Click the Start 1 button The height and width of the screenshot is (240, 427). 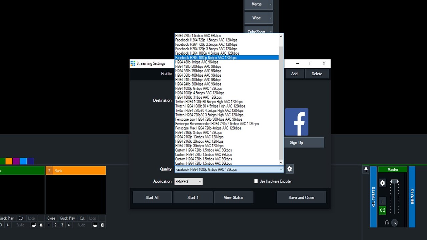pyautogui.click(x=193, y=197)
